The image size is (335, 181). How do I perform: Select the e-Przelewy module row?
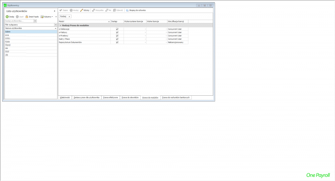click(123, 36)
